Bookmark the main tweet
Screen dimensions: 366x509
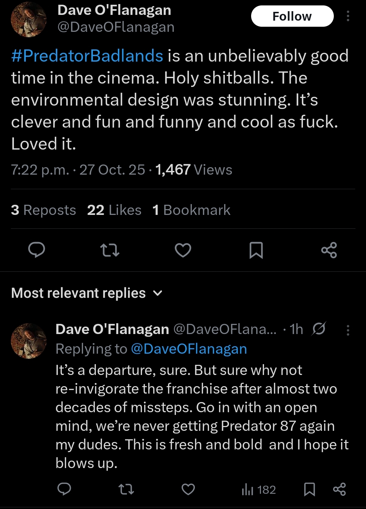(256, 250)
